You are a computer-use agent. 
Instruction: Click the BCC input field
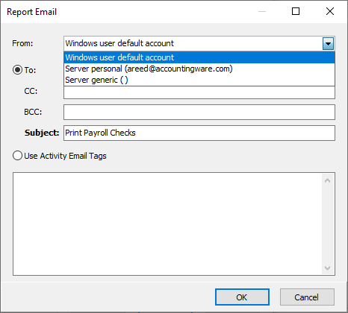pos(199,112)
